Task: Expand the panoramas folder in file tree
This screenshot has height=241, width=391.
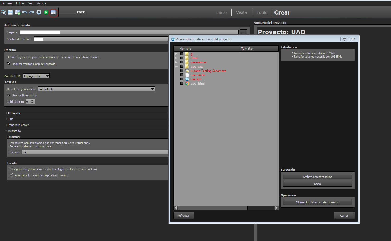Action: (x=176, y=62)
